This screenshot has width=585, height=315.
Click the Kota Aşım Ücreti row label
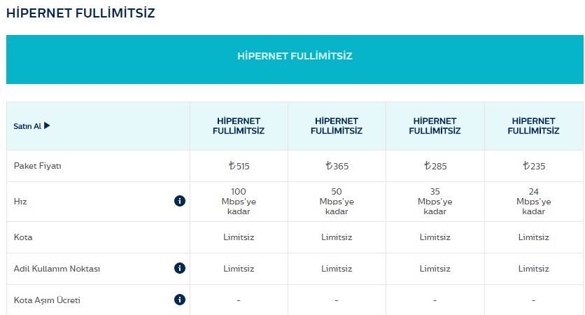click(x=47, y=301)
